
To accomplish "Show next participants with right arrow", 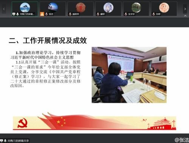I will tap(185, 9).
